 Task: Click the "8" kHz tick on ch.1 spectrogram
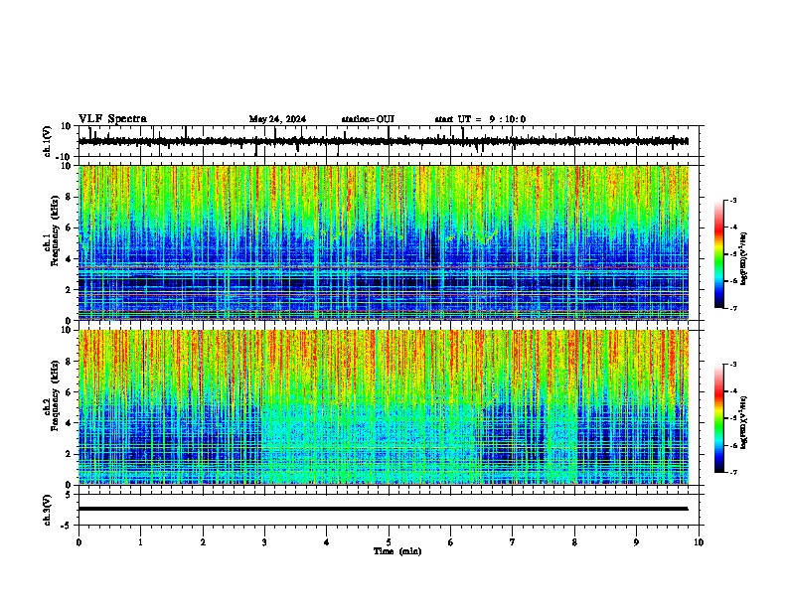click(x=69, y=197)
